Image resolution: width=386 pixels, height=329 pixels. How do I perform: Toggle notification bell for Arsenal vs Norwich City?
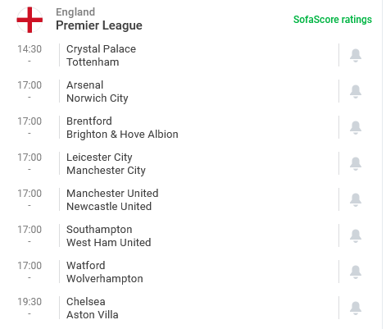(356, 92)
